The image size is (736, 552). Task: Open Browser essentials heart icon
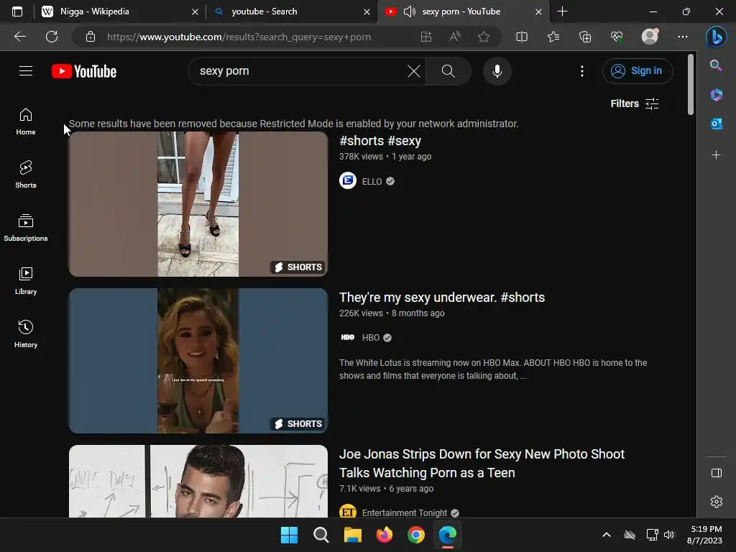point(617,37)
